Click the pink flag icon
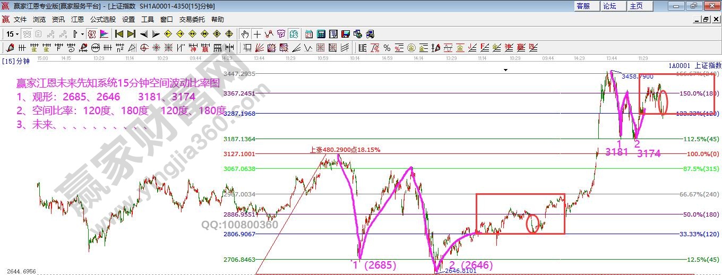Screen dimensions: 722x275 click(x=104, y=34)
